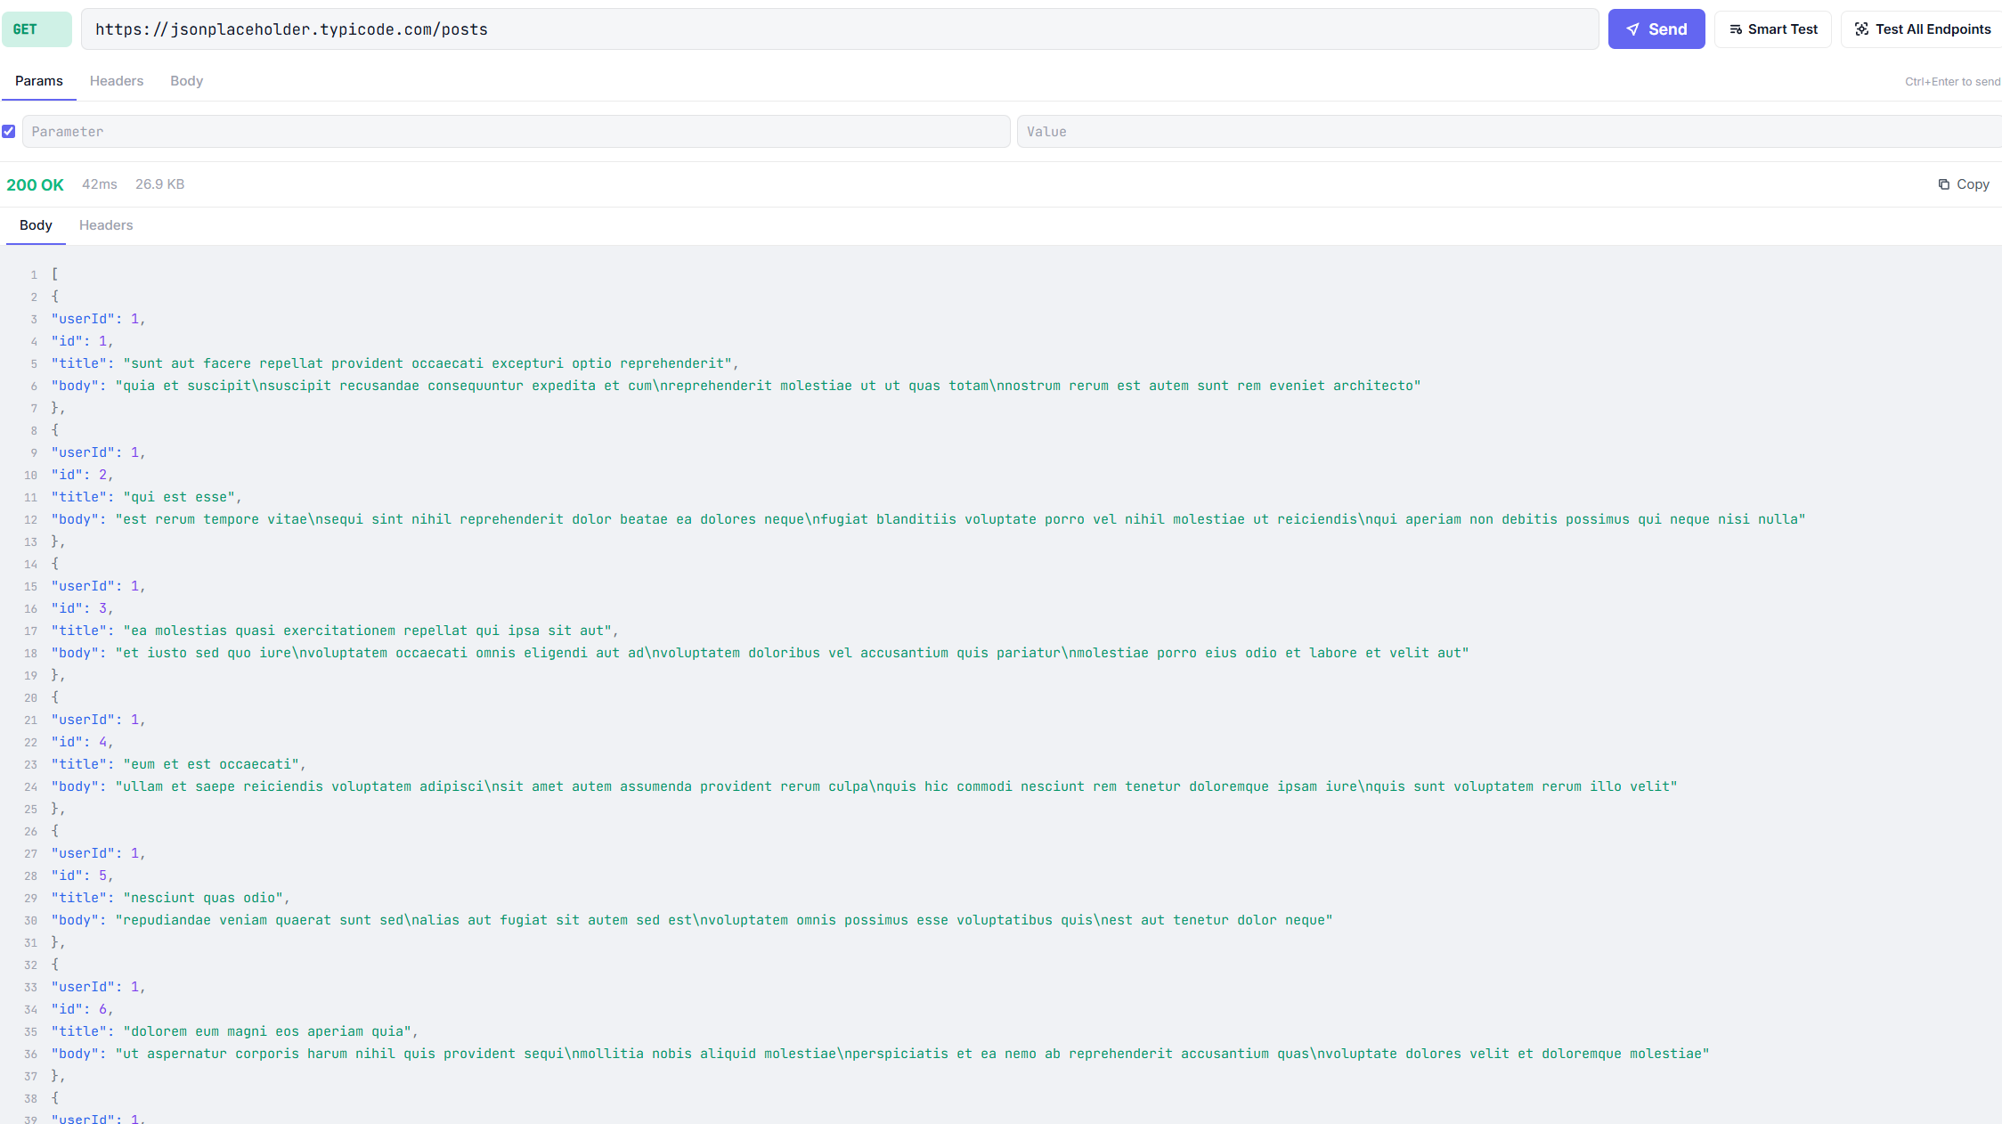This screenshot has height=1124, width=2002.
Task: Click the "nesciunt quas odio" title line
Action: 171,898
